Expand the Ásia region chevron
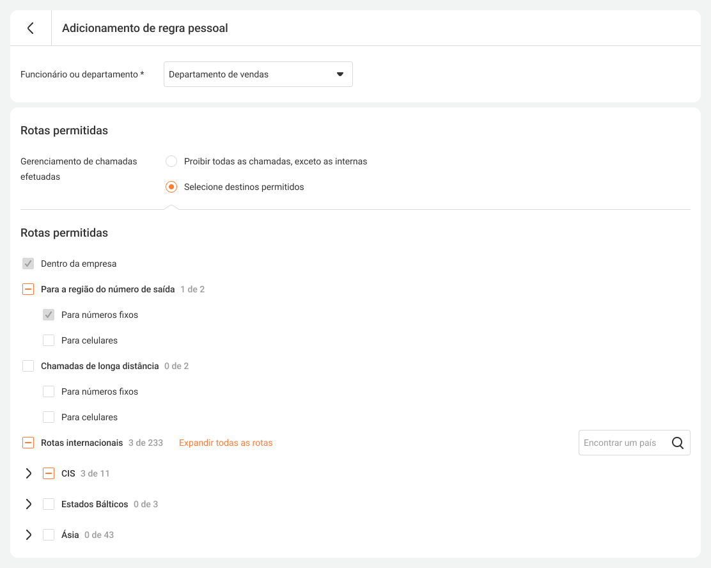 point(28,535)
